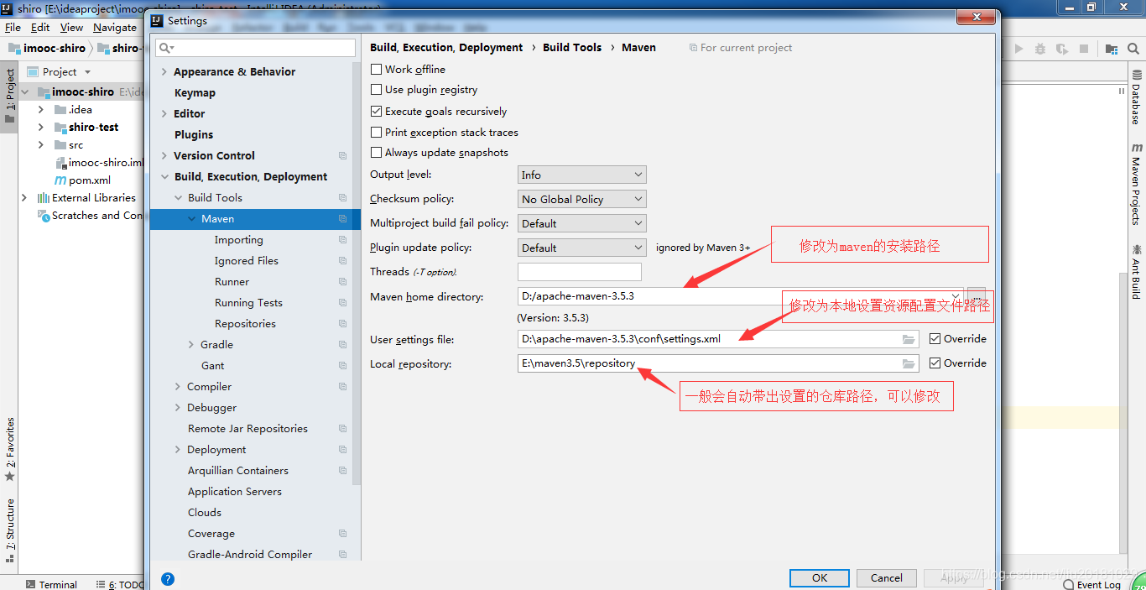Select Plugins in settings tree
This screenshot has height=590, width=1146.
pos(194,135)
